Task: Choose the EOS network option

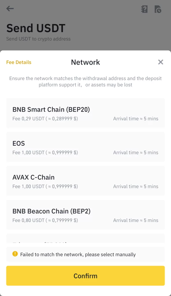Action: 85,147
